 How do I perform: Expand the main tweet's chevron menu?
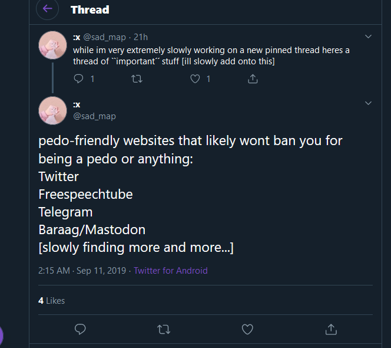368,103
